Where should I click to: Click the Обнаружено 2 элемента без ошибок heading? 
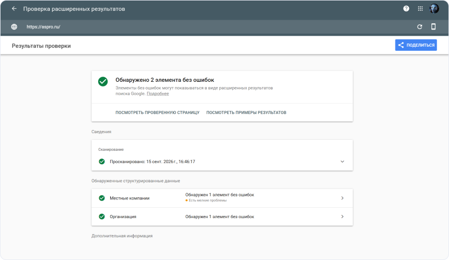point(165,80)
